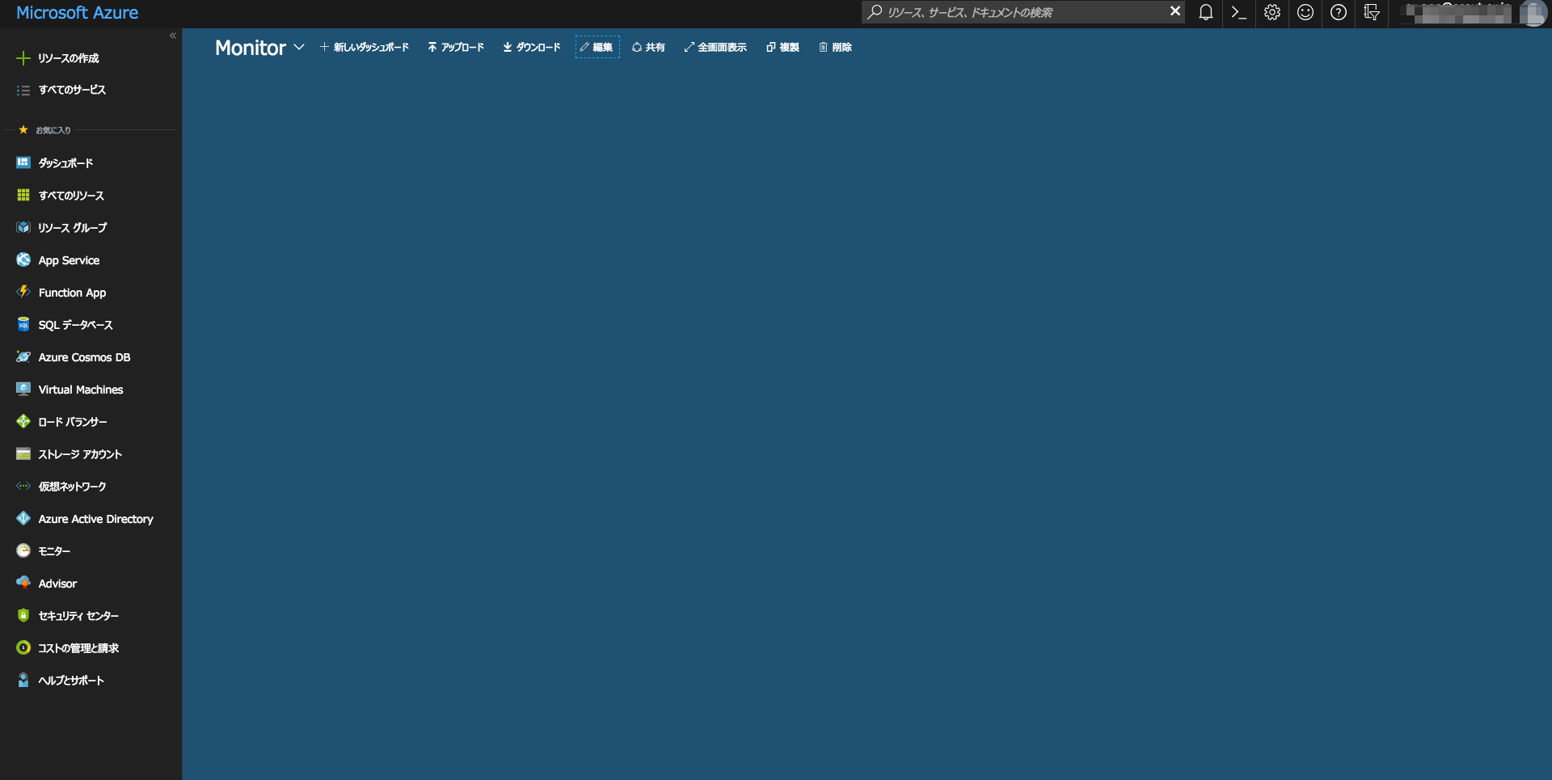Open ロード バランサー diamond icon
The width and height of the screenshot is (1552, 780).
point(23,421)
